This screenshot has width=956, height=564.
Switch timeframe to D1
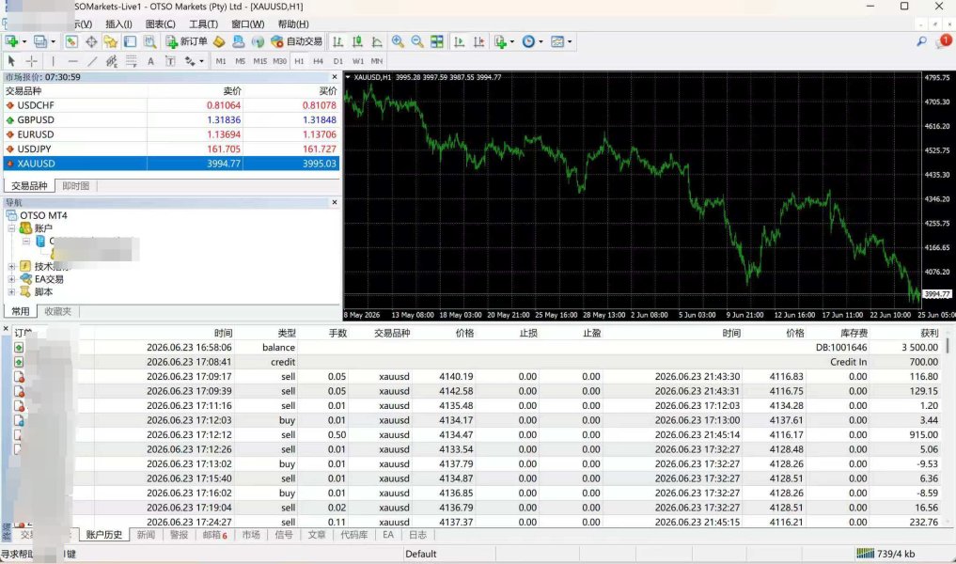click(x=337, y=61)
